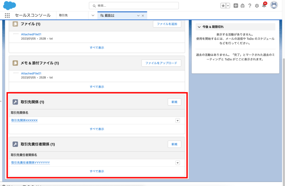285x186 pixels.
Task: Open row actions for 取引先責任者関係YYYYYYYY
Action: pos(178,163)
